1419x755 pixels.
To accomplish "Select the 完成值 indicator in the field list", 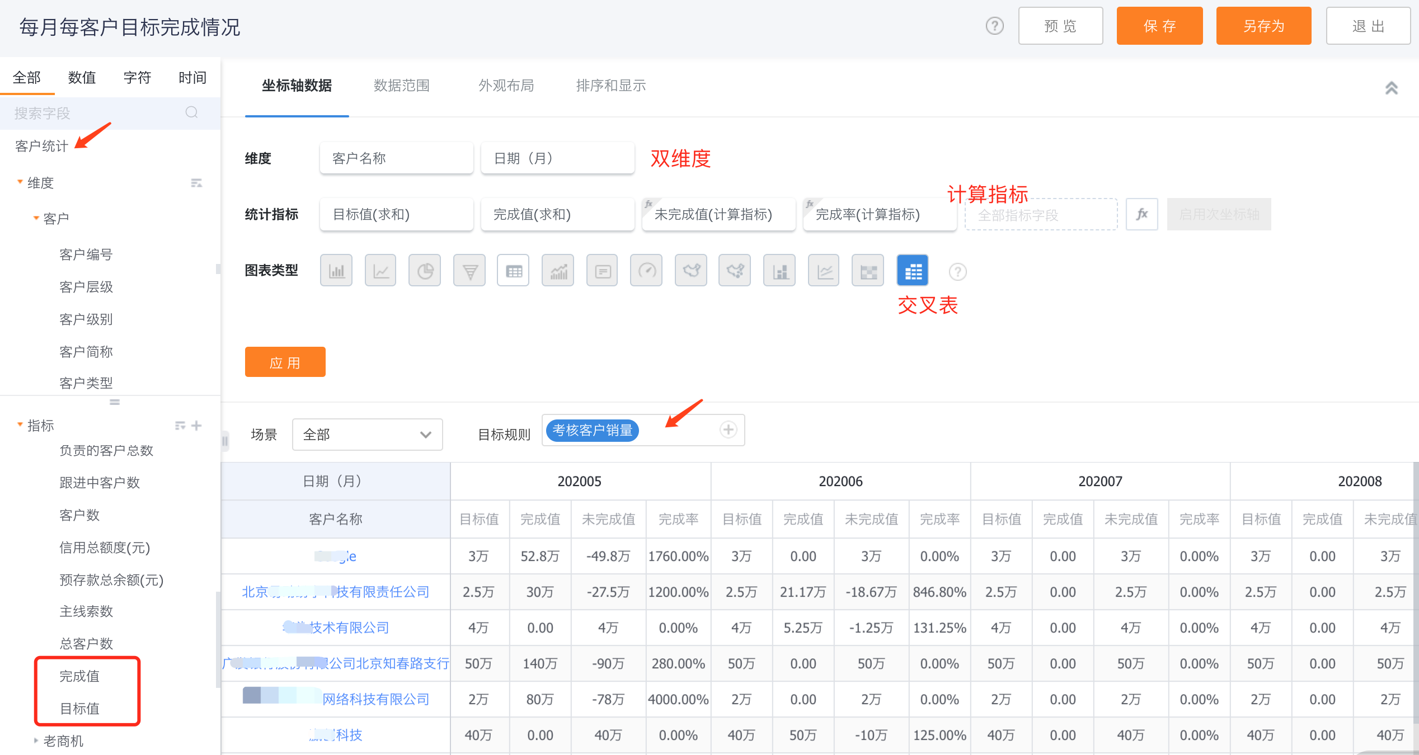I will pos(79,676).
